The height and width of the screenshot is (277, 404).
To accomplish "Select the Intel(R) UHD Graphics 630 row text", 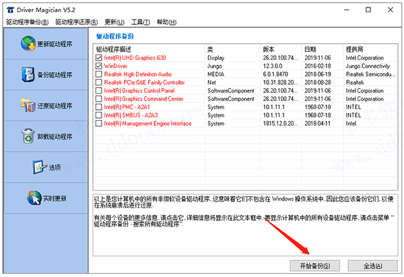I will [135, 58].
